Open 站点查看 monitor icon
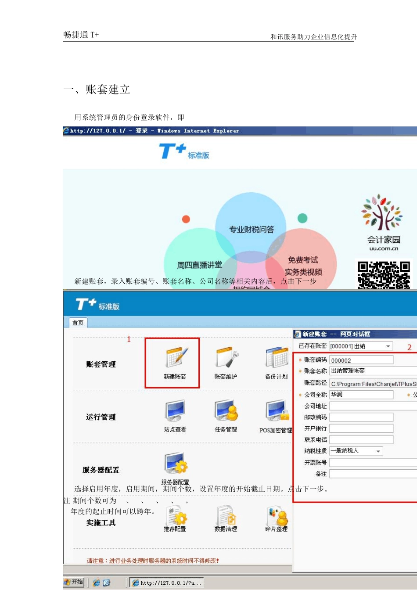The image size is (417, 590). tap(175, 411)
